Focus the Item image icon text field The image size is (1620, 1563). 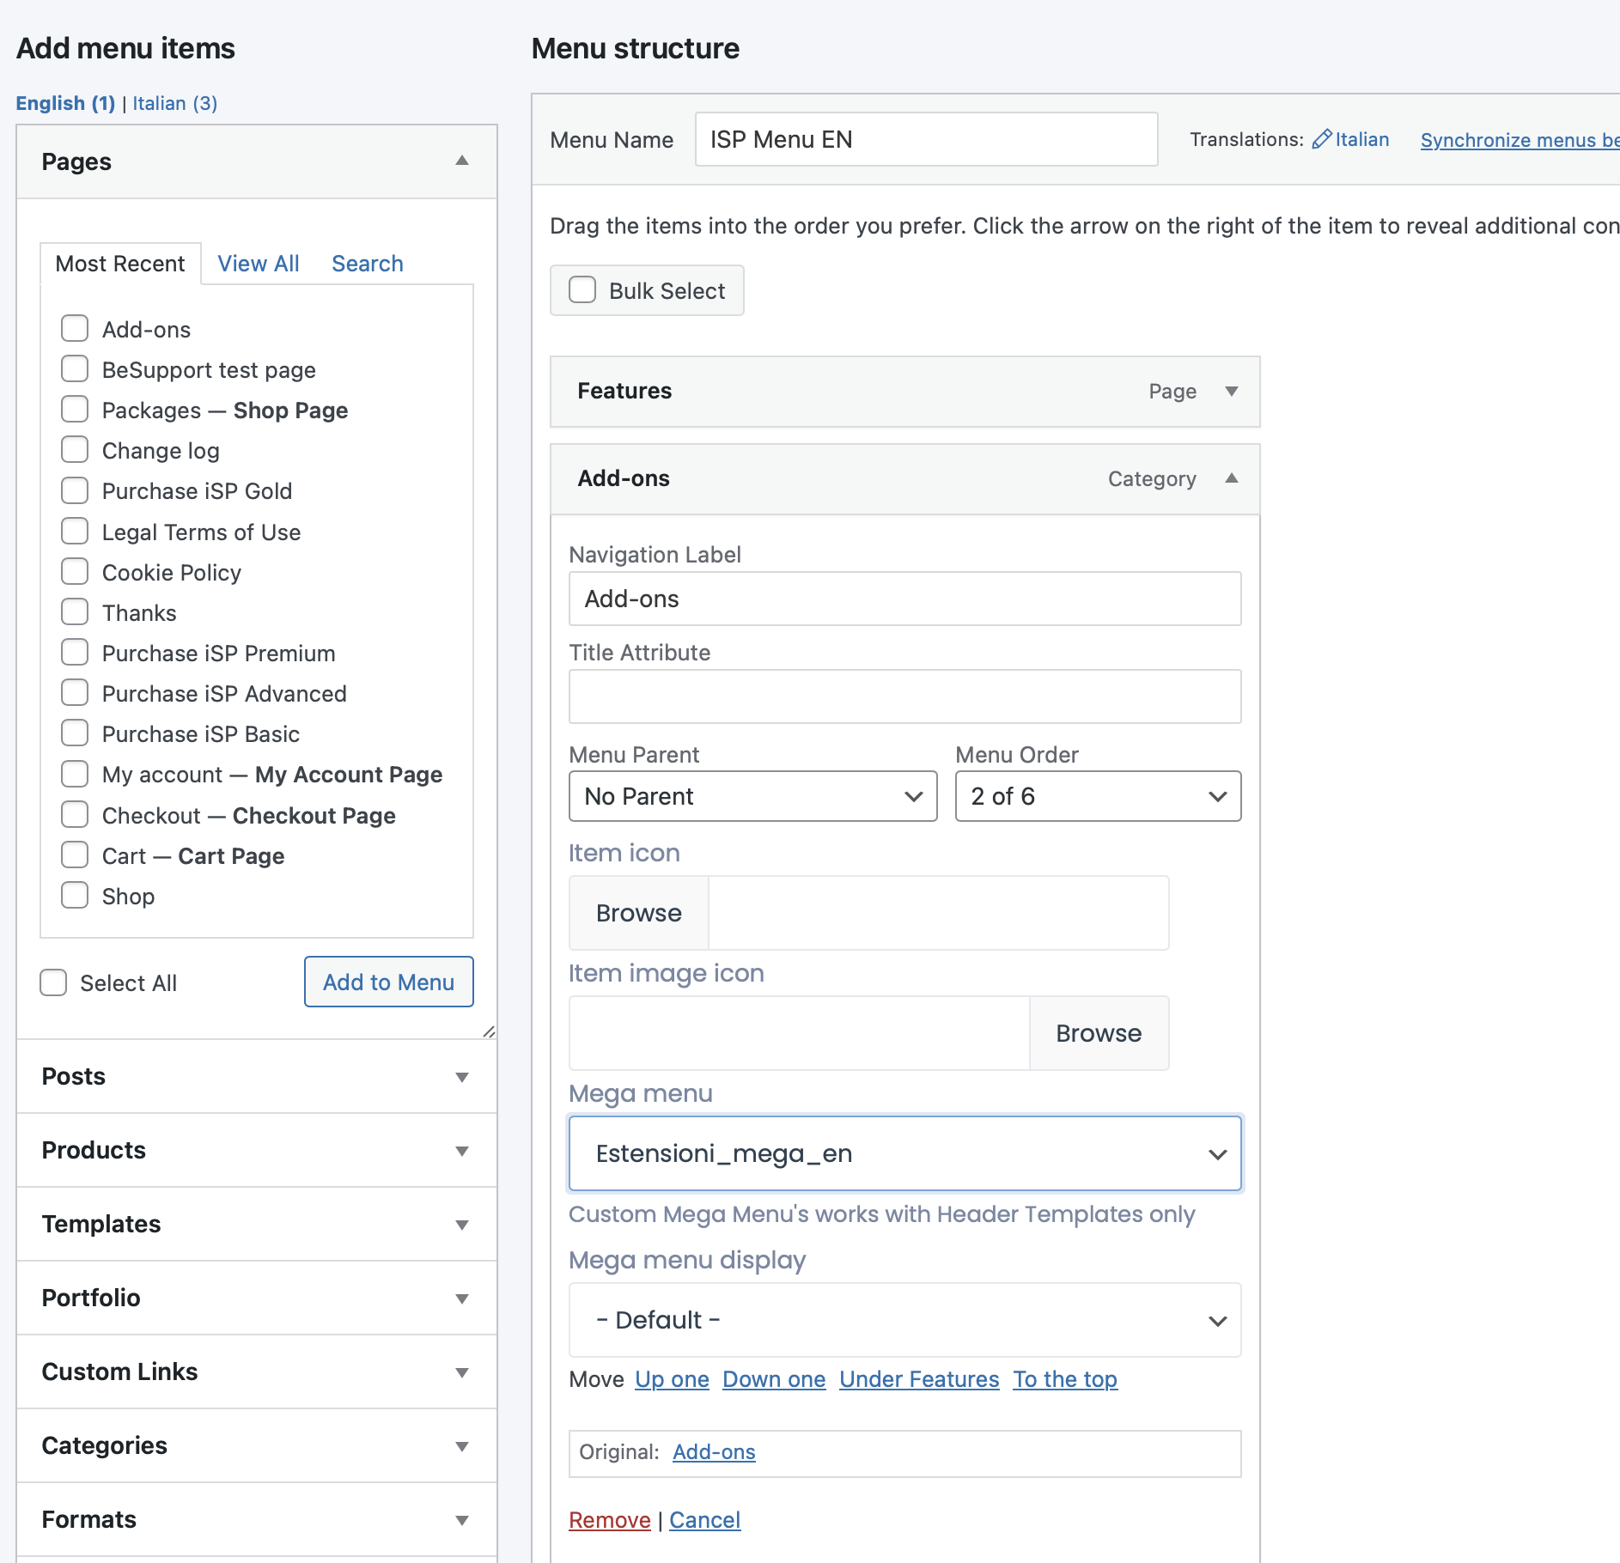(x=800, y=1033)
